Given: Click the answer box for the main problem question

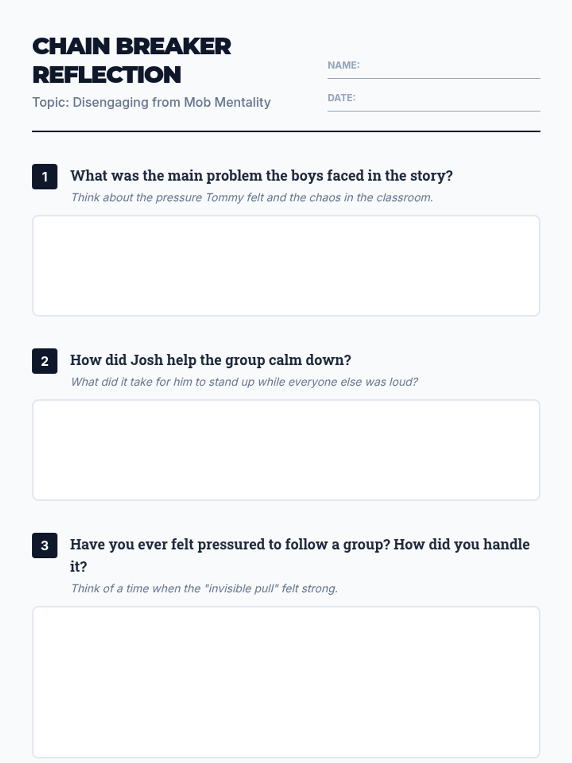Looking at the screenshot, I should (286, 266).
